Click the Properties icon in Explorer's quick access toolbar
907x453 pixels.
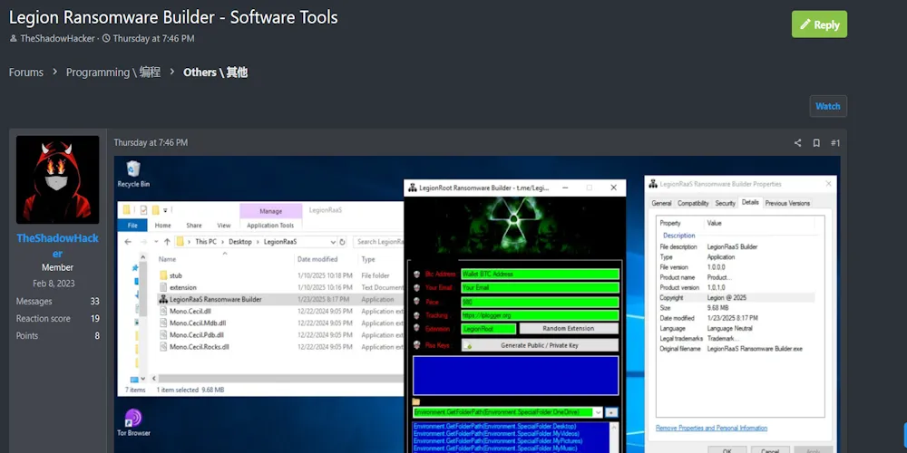click(x=143, y=210)
